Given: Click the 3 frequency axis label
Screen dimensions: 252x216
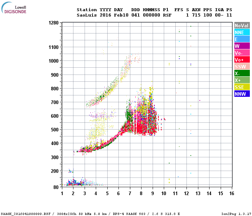Looking at the screenshot, I should tap(85, 193).
